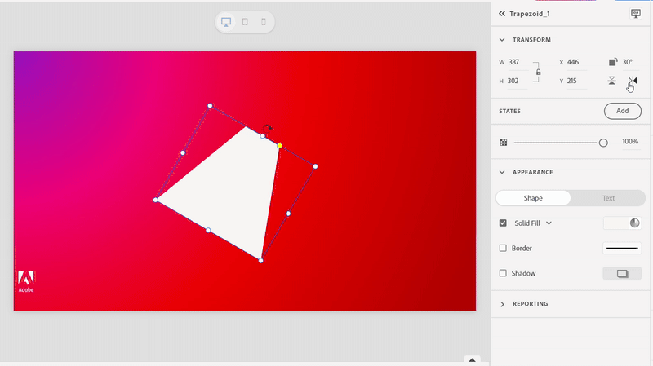Select the mobile device preview icon

pos(264,22)
